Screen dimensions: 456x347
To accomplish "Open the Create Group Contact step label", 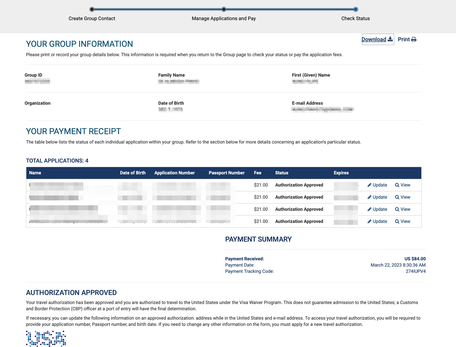I will (x=92, y=19).
